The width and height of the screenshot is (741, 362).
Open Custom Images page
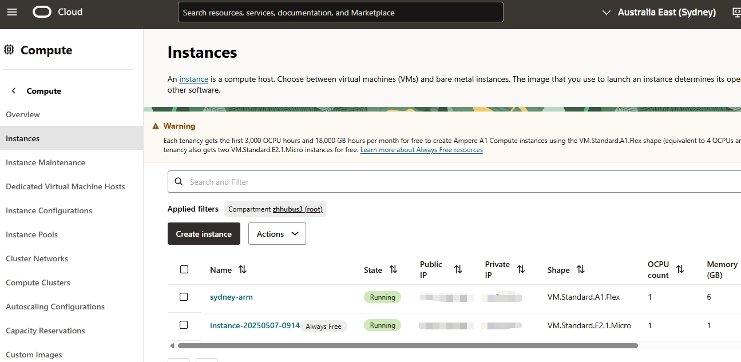(34, 355)
